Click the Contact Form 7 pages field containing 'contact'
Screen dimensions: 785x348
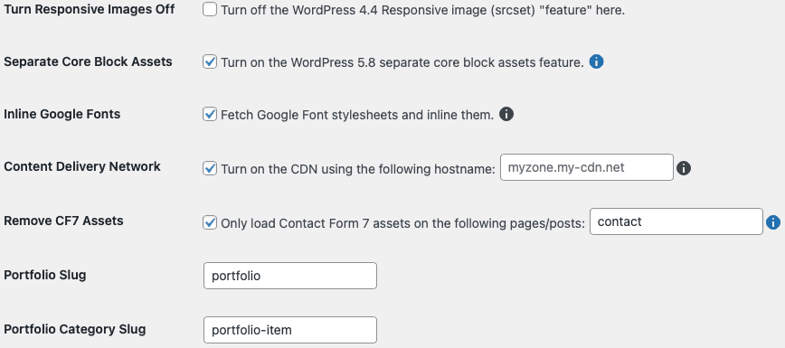click(676, 221)
